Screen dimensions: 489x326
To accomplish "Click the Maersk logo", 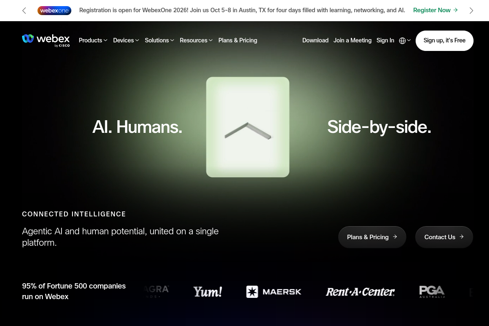I will 274,292.
